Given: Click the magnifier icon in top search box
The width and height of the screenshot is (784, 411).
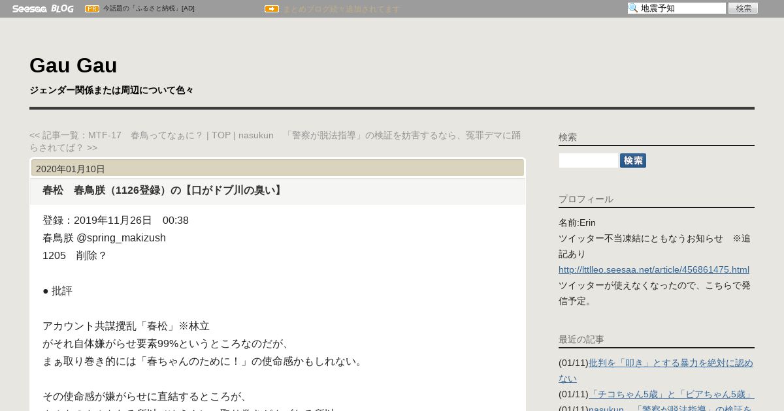Looking at the screenshot, I should 633,8.
